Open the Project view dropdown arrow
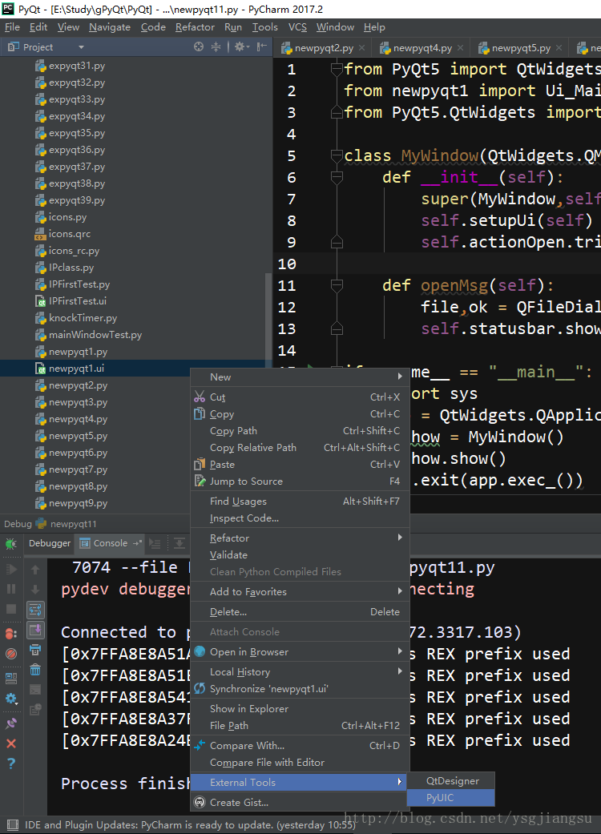 [82, 47]
